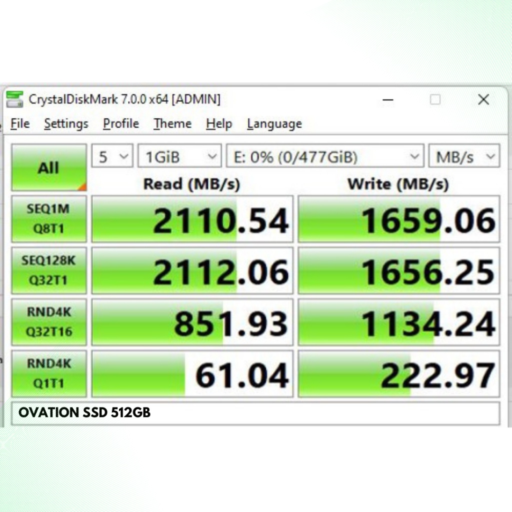This screenshot has height=512, width=512.
Task: Minimize the CrystalDiskMark window
Action: point(388,100)
